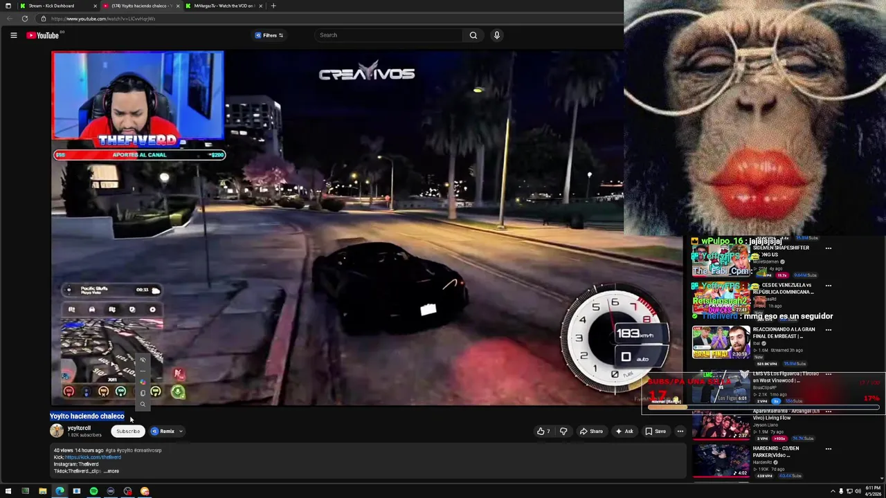This screenshot has width=886, height=498.
Task: Open the taskbar clock showing 6:11 PM
Action: [873, 491]
